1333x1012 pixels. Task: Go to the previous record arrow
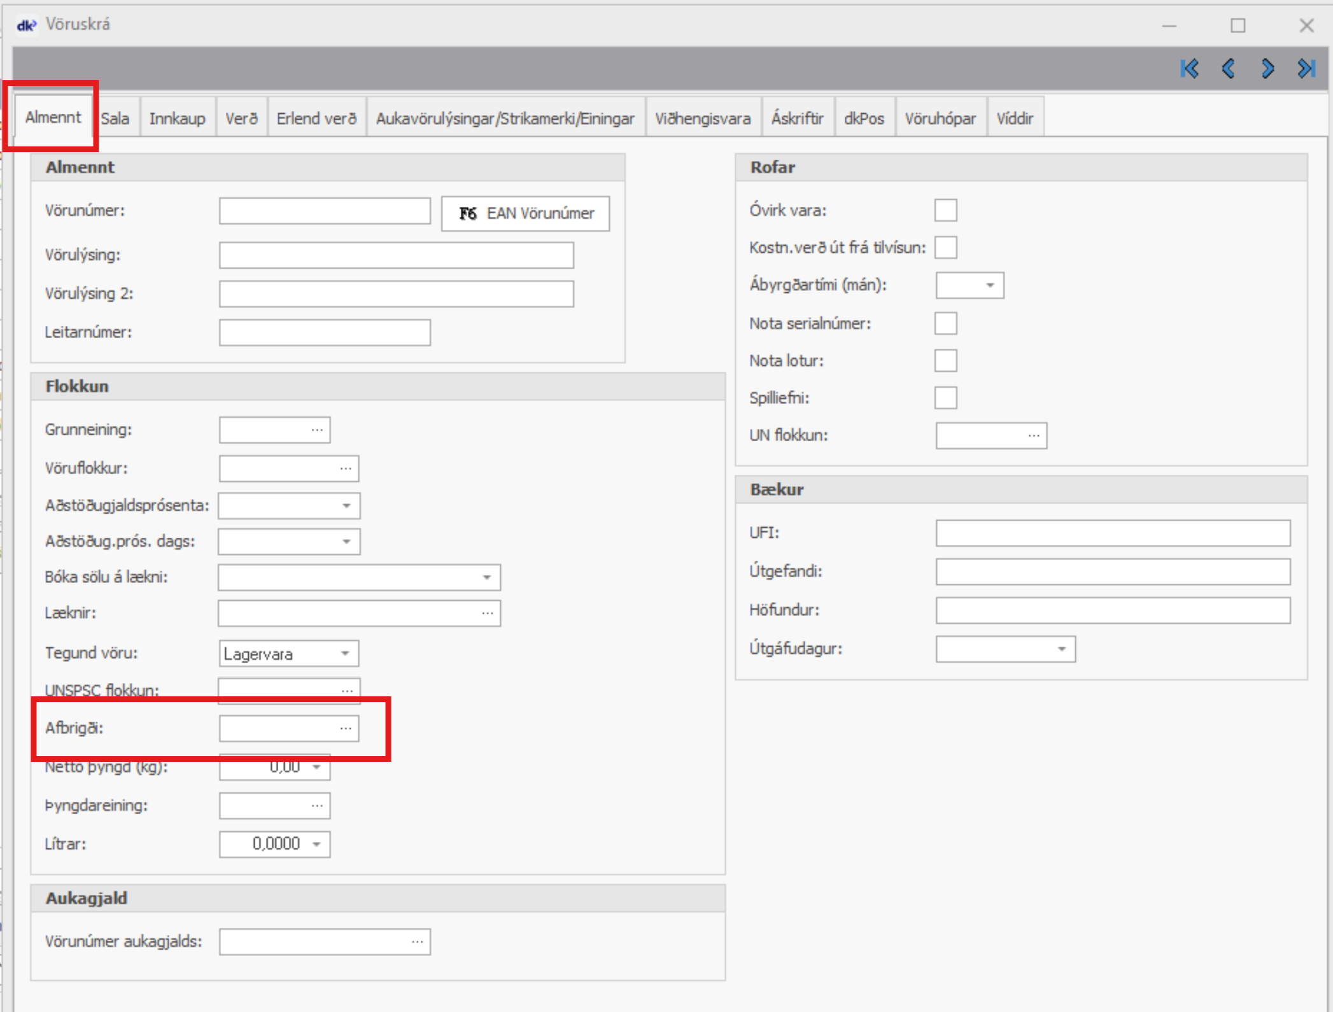(x=1229, y=68)
